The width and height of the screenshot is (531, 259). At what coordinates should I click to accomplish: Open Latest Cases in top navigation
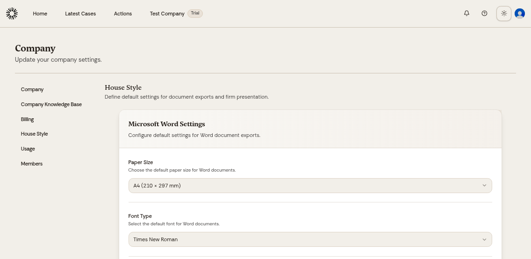pos(80,14)
